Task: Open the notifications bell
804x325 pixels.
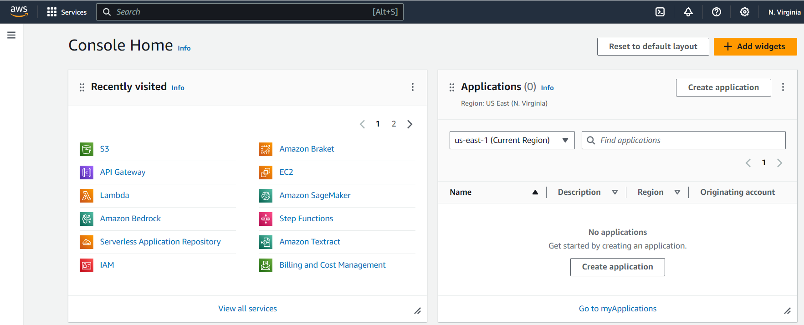Action: (688, 12)
